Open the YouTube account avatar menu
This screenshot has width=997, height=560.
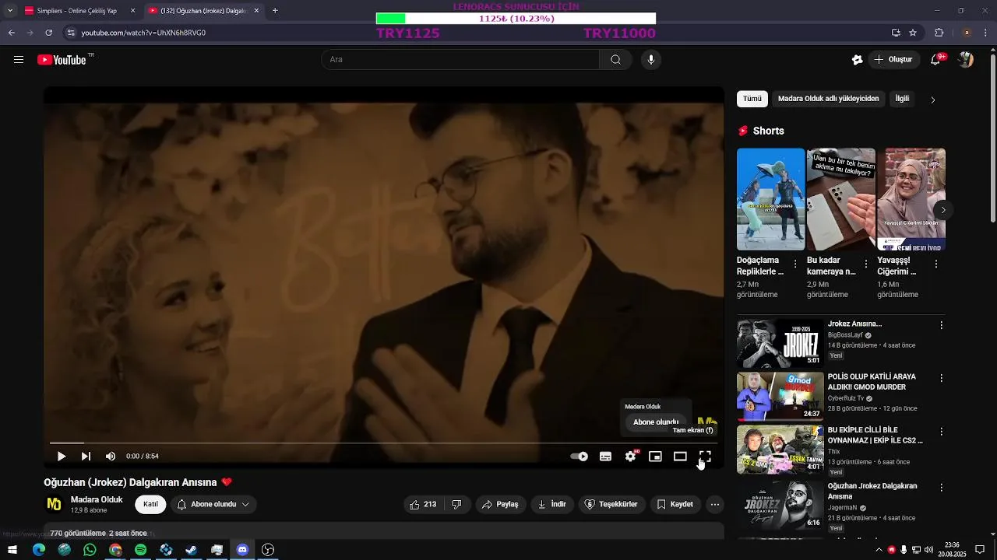click(x=966, y=60)
